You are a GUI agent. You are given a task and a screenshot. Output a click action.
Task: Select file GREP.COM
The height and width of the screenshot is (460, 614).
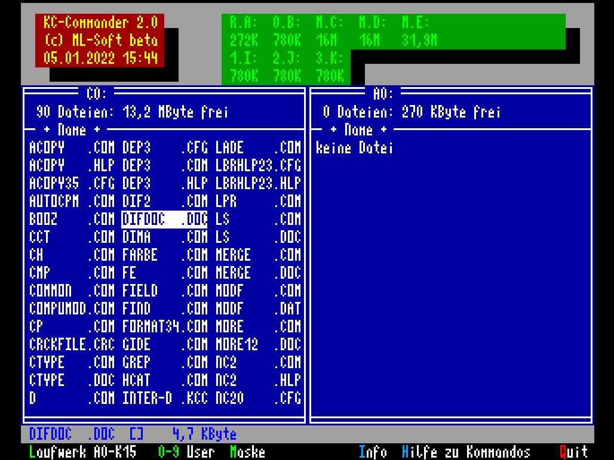[165, 362]
